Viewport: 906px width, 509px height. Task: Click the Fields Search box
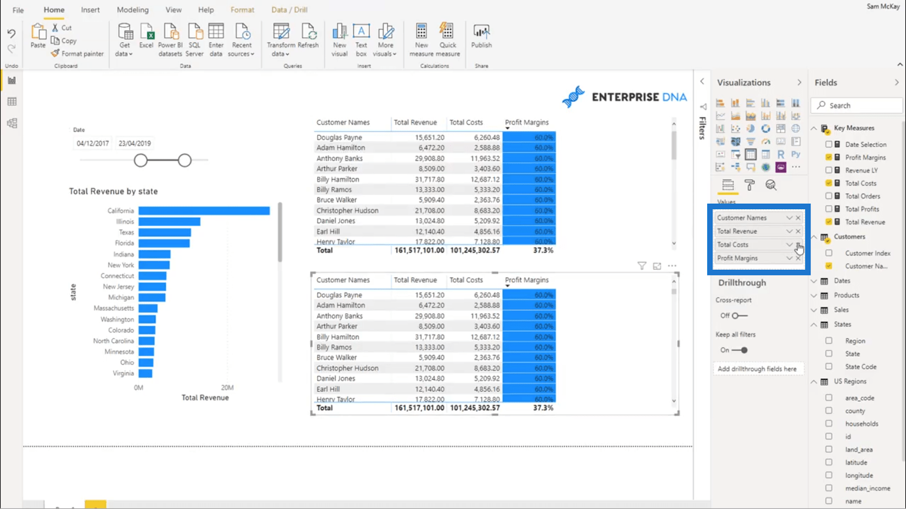point(857,106)
